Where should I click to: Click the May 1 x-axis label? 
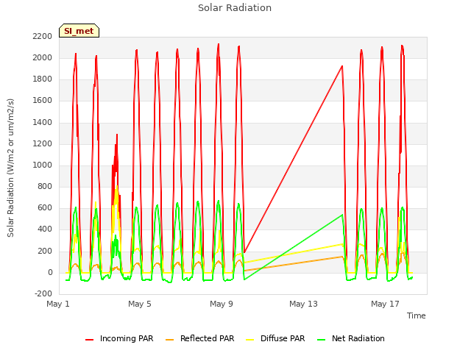pyautogui.click(x=58, y=304)
